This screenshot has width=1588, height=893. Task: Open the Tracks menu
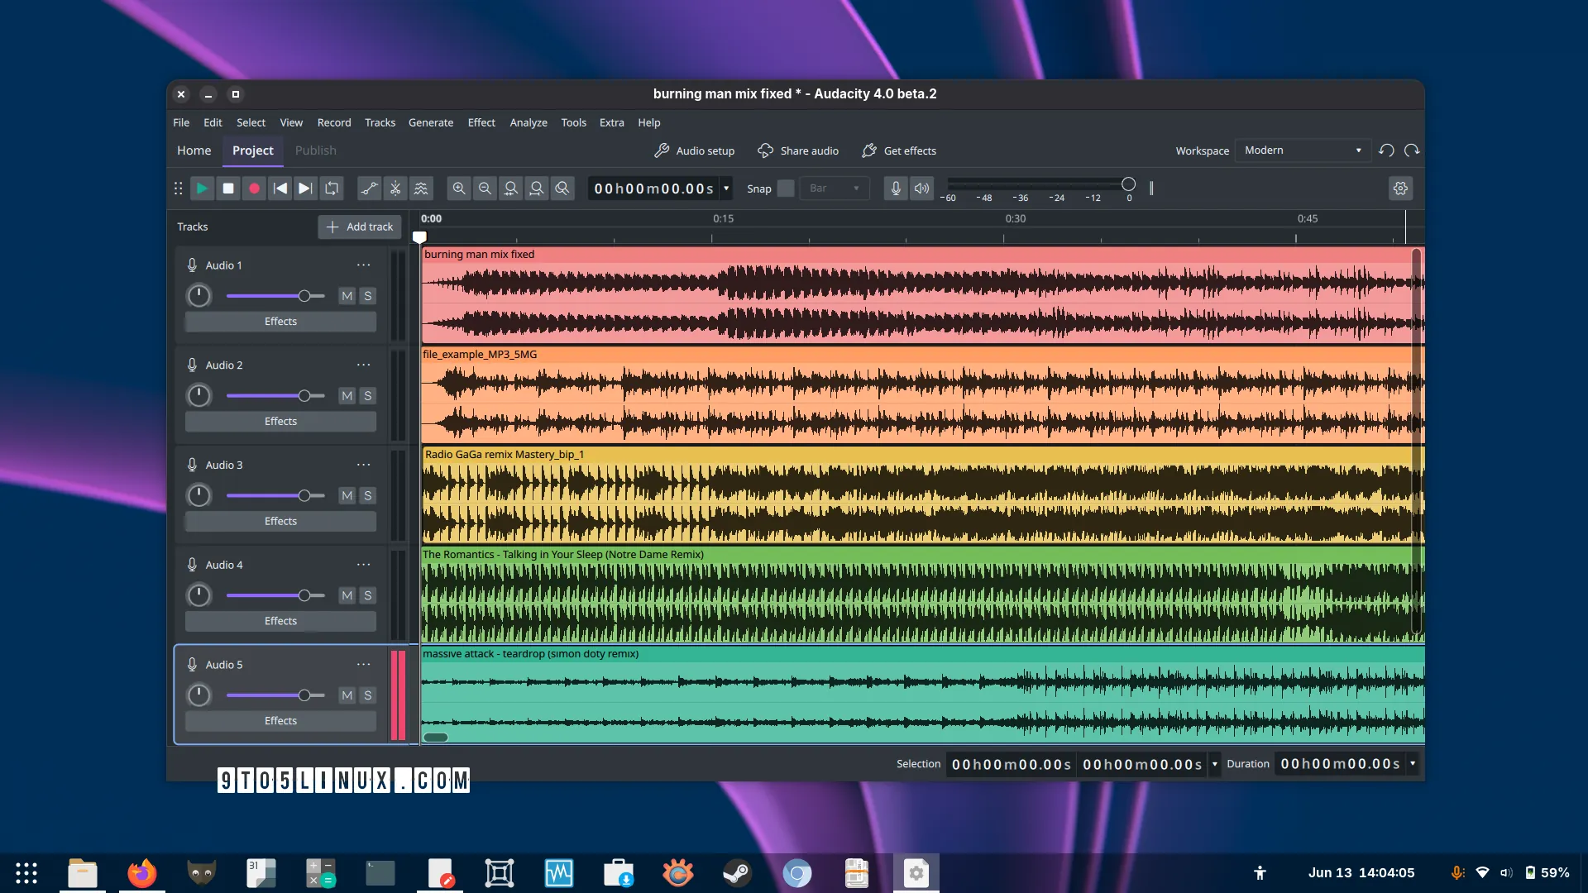click(380, 122)
